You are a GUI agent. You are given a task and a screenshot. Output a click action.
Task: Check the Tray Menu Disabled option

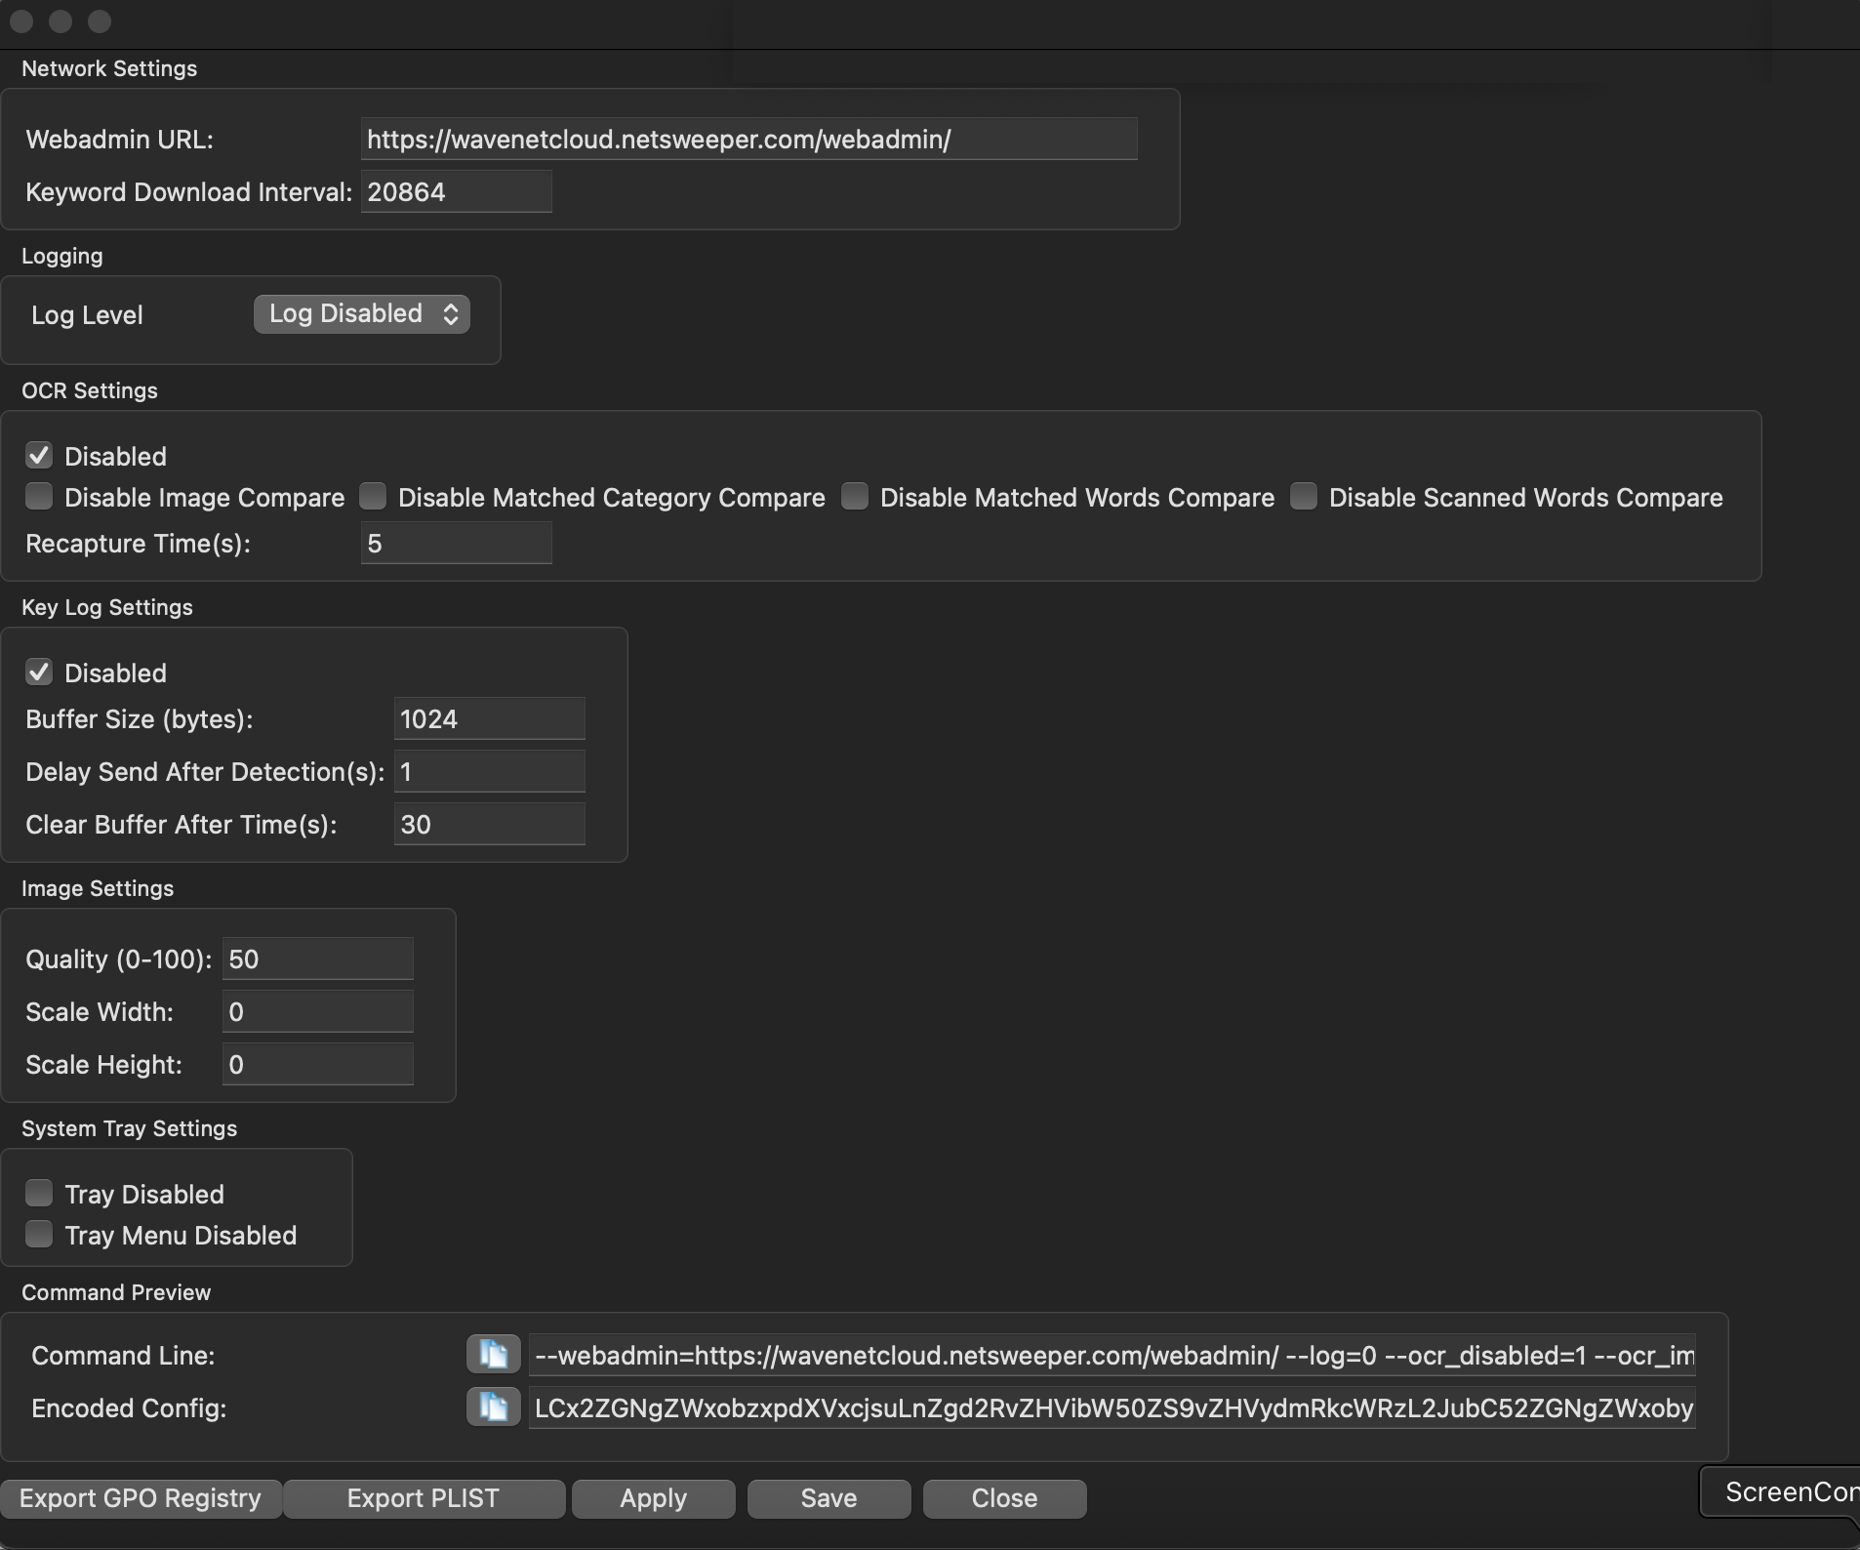[x=39, y=1235]
